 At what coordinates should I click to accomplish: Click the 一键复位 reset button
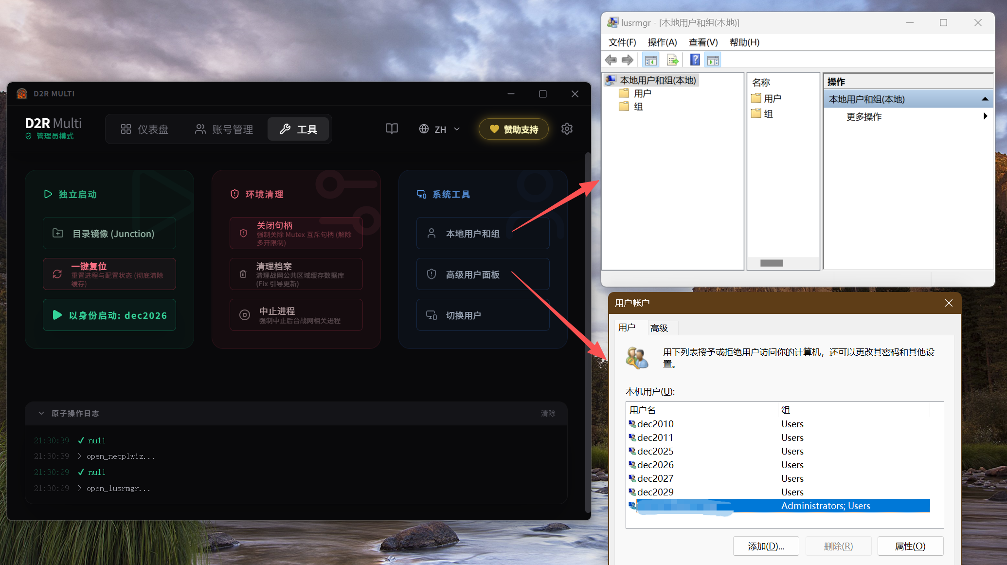point(109,274)
